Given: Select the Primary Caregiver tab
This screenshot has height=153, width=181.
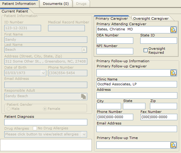Looking at the screenshot, I should pyautogui.click(x=112, y=19).
